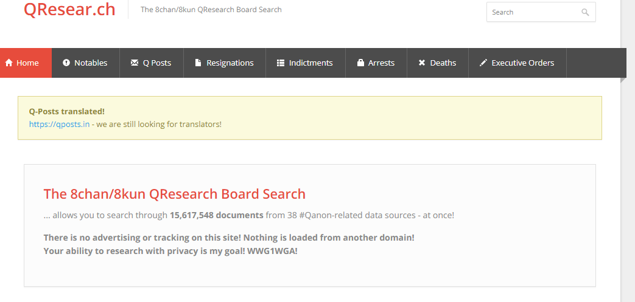
Task: Open the Arrests section
Action: pos(376,63)
